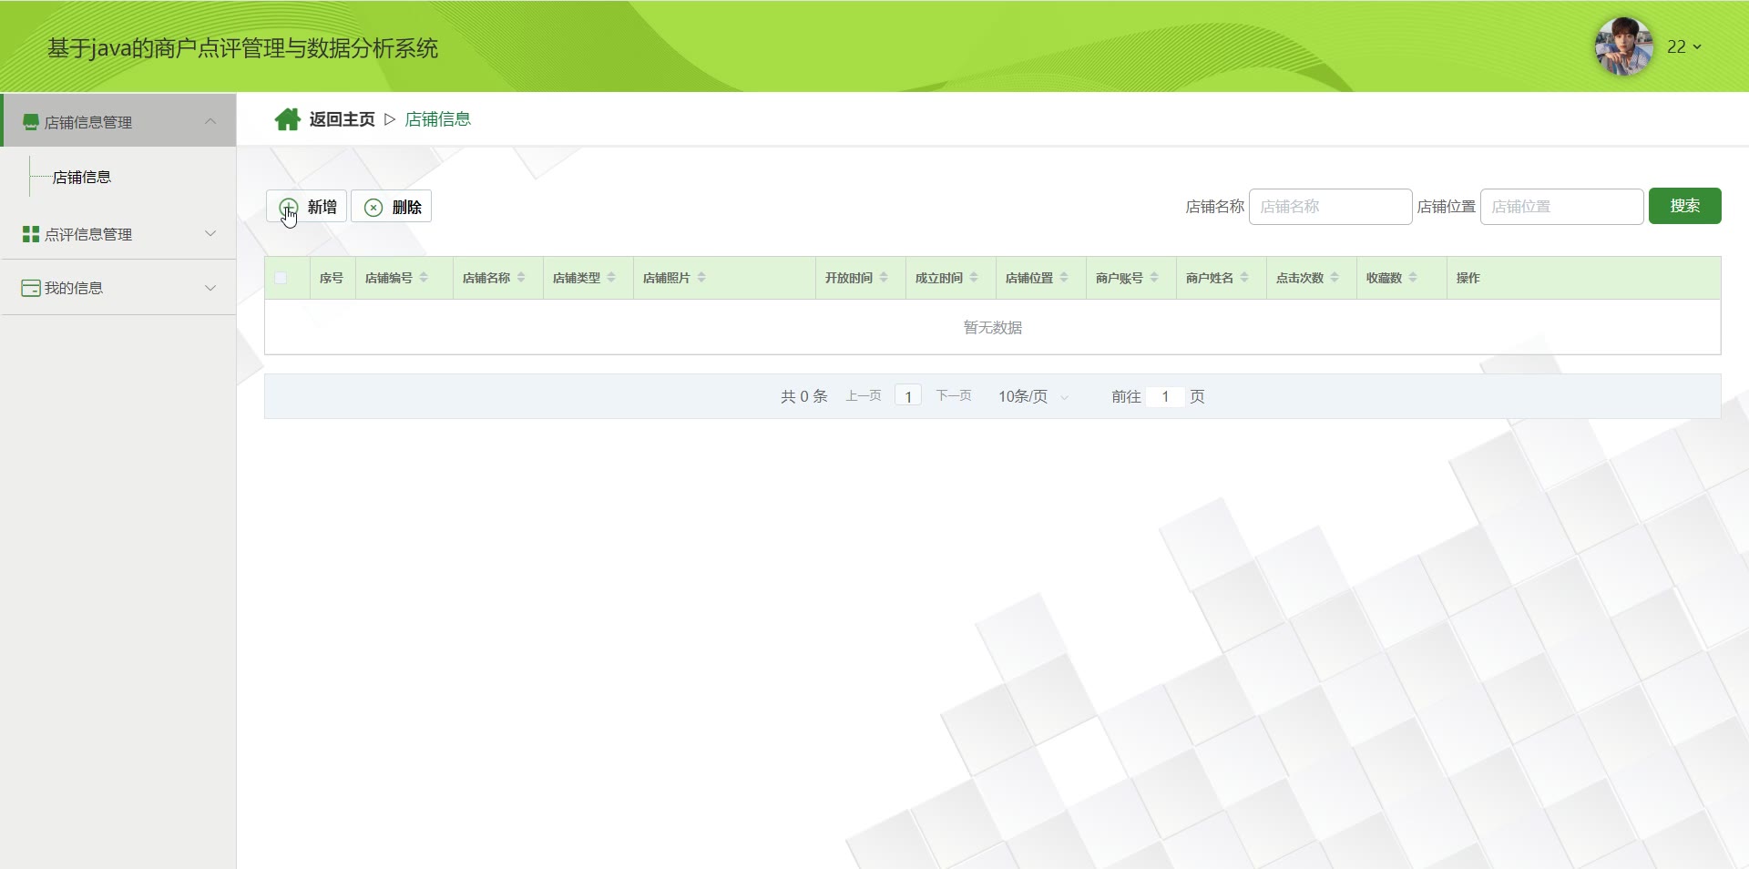The height and width of the screenshot is (869, 1749).
Task: Focus the 店铺位置 search input
Action: (1561, 207)
